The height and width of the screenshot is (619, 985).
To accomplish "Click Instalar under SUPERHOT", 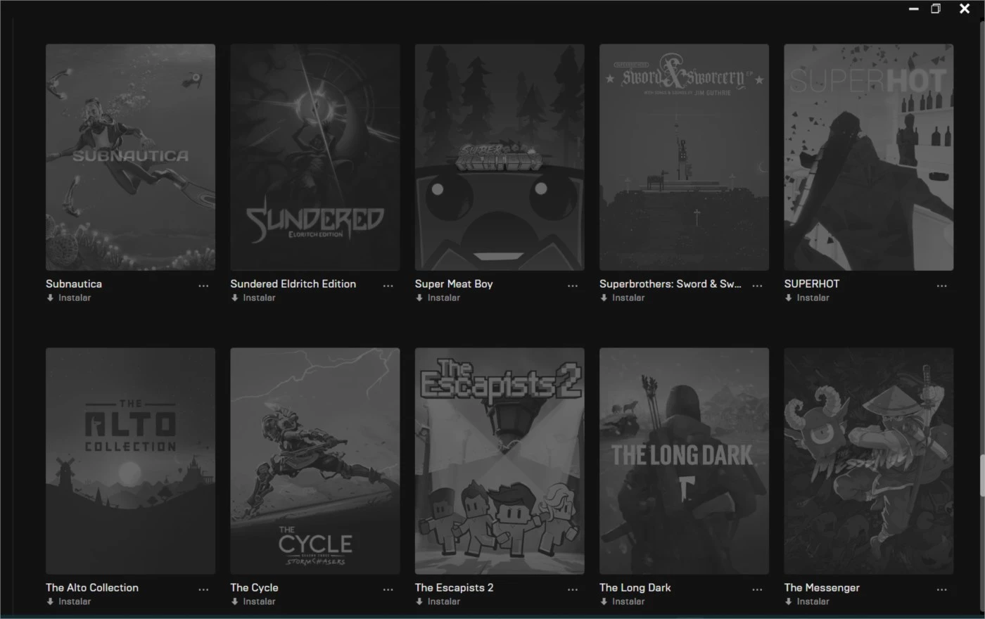I will coord(807,298).
